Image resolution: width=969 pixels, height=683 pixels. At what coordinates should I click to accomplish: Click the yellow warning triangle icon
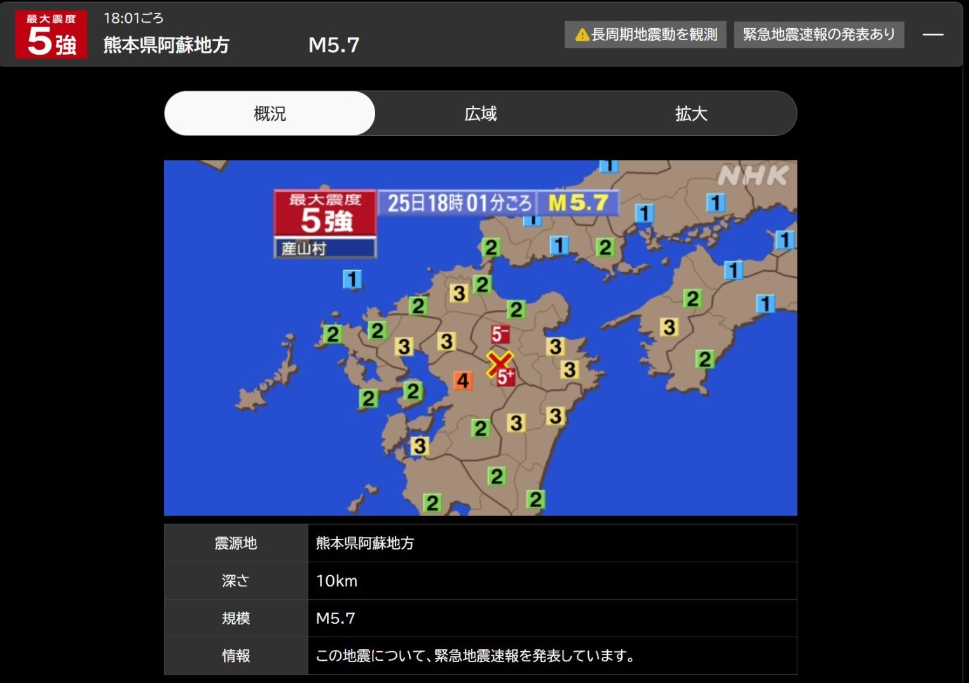pos(582,35)
